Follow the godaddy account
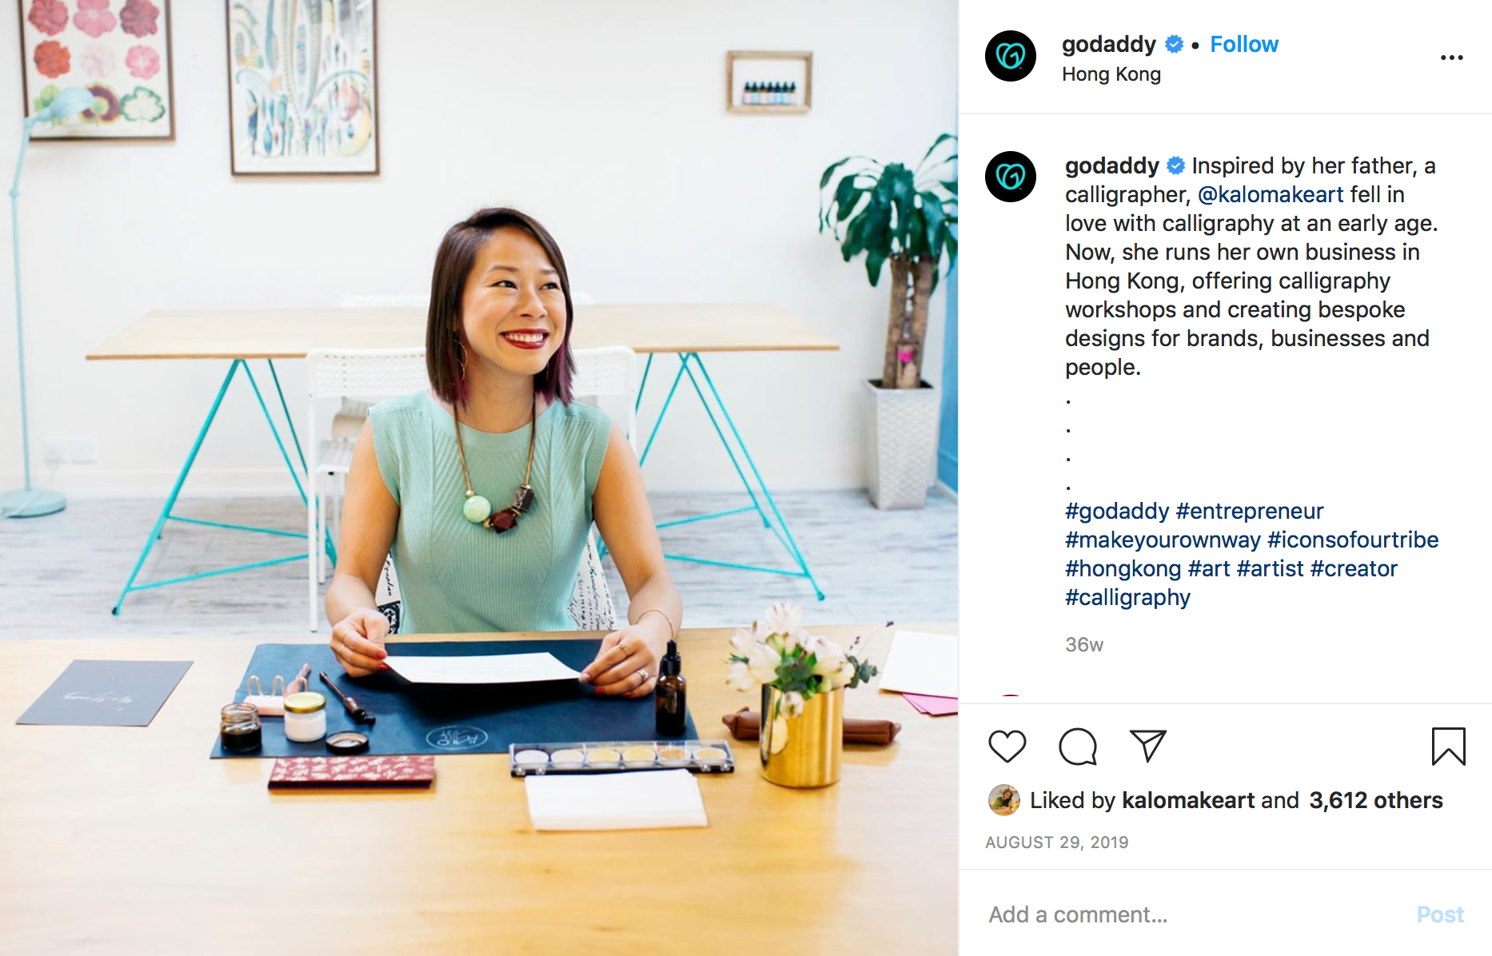 pos(1244,44)
